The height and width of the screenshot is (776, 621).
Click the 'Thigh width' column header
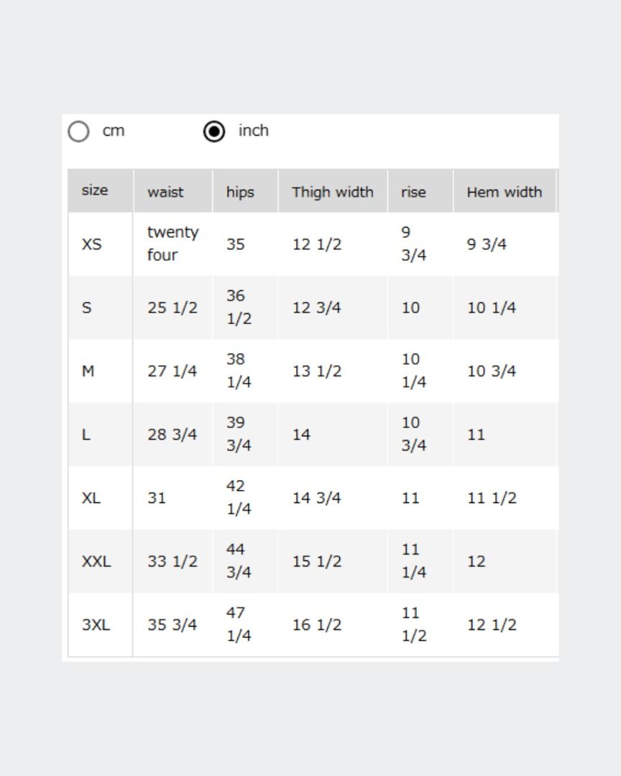(x=333, y=192)
